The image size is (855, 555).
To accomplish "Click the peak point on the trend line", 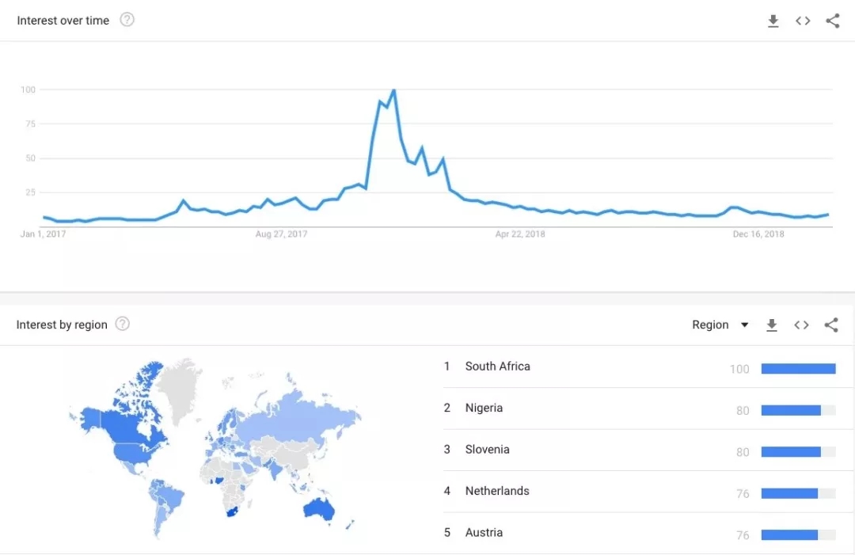I will point(393,90).
